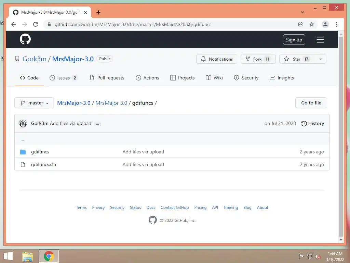The height and width of the screenshot is (263, 350).
Task: Click the gdifuncs folder icon
Action: [23, 152]
